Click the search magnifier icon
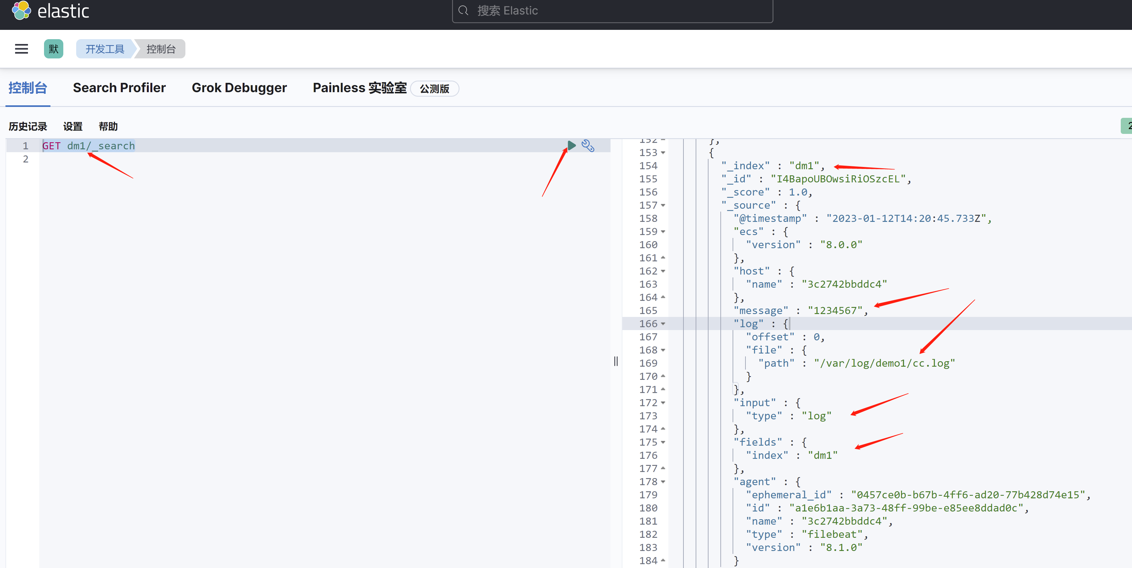The image size is (1132, 568). tap(463, 11)
